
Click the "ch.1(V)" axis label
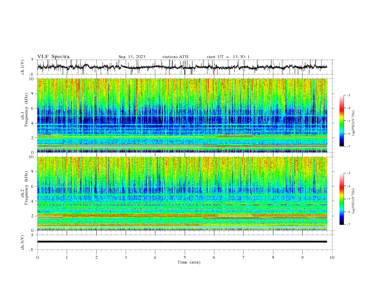pos(23,67)
